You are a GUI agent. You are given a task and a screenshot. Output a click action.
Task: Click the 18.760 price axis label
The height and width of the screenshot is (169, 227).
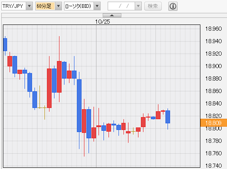click(x=213, y=153)
